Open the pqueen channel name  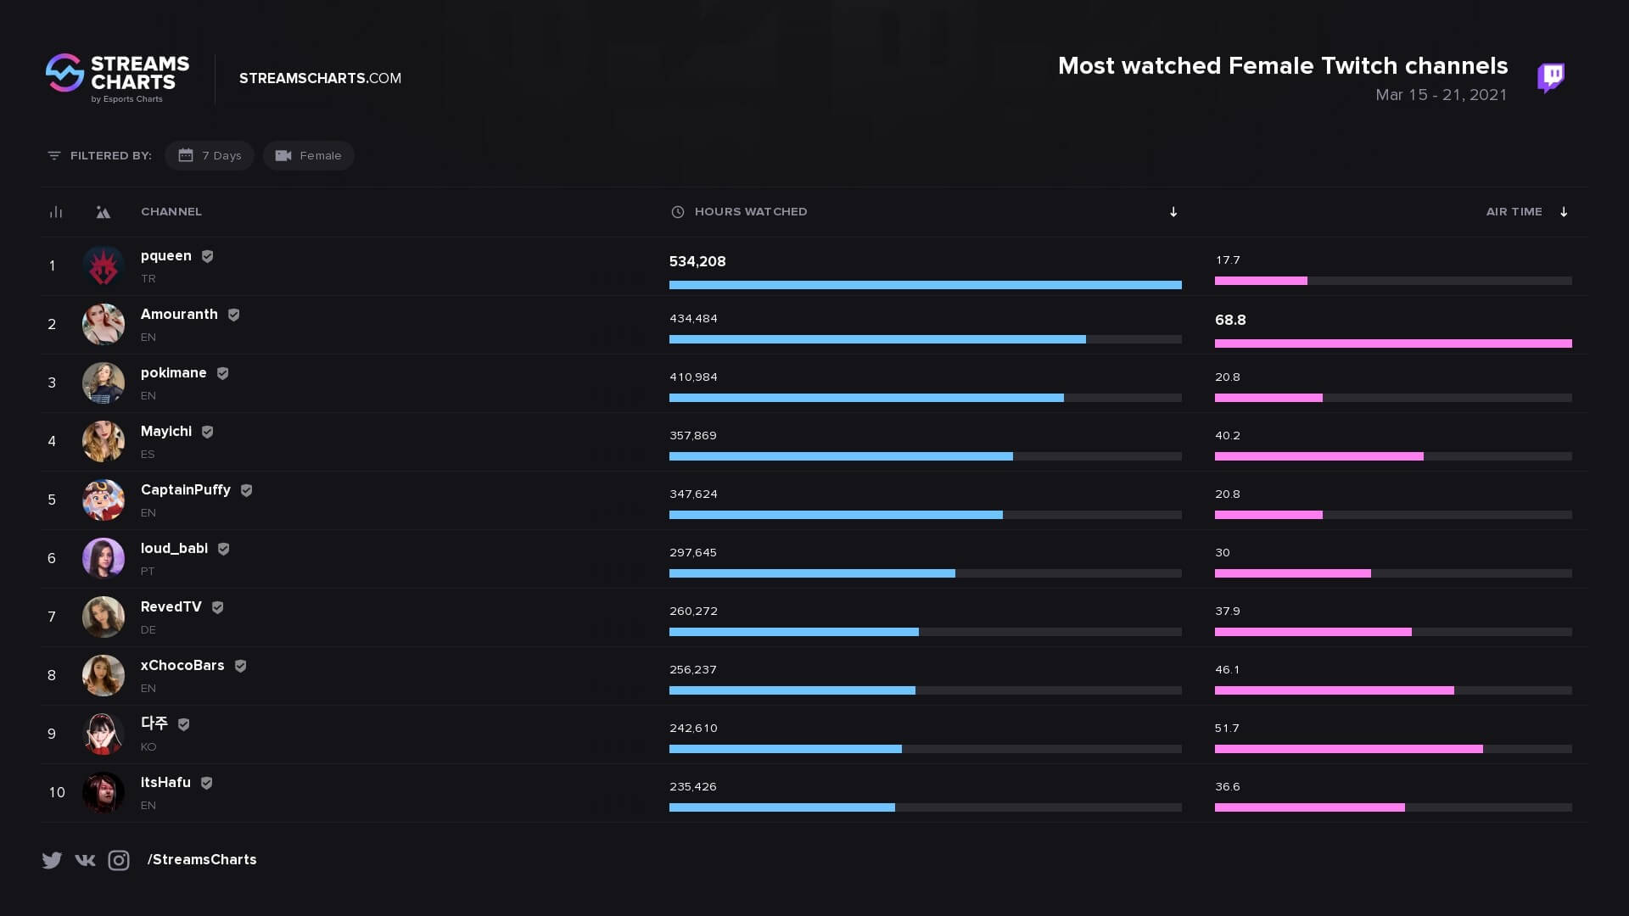(x=166, y=256)
